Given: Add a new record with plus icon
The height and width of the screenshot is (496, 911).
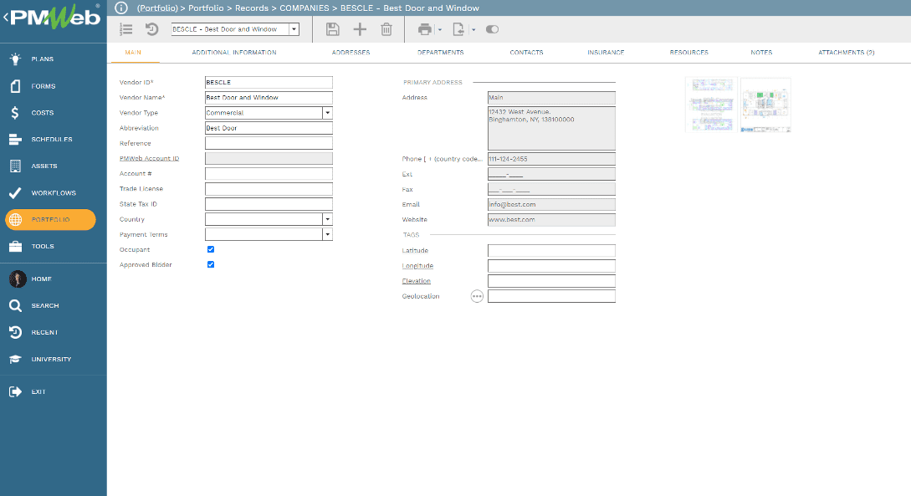Looking at the screenshot, I should pos(360,29).
